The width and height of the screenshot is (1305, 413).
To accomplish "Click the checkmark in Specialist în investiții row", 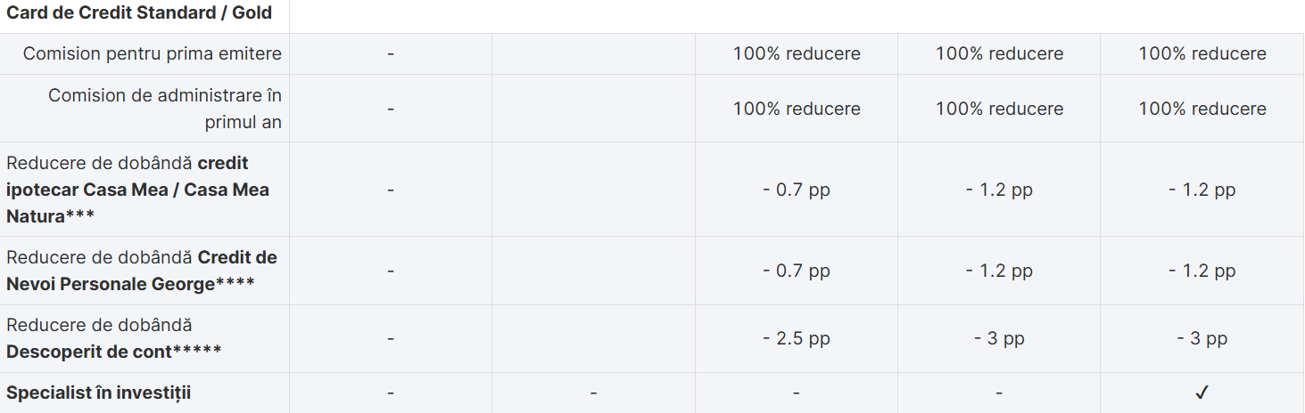I will [1202, 393].
